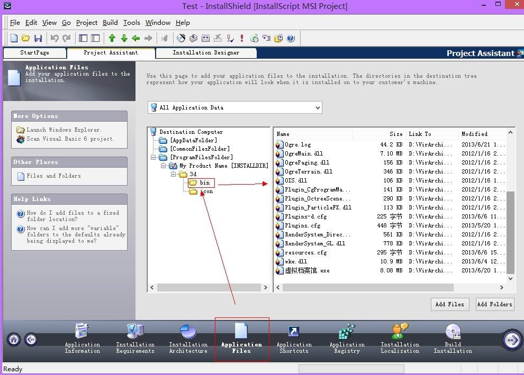
Task: Click the Add Files button
Action: point(449,304)
